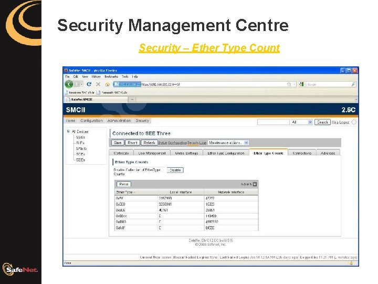
Task: Open the Security Logs link
Action: 197,143
